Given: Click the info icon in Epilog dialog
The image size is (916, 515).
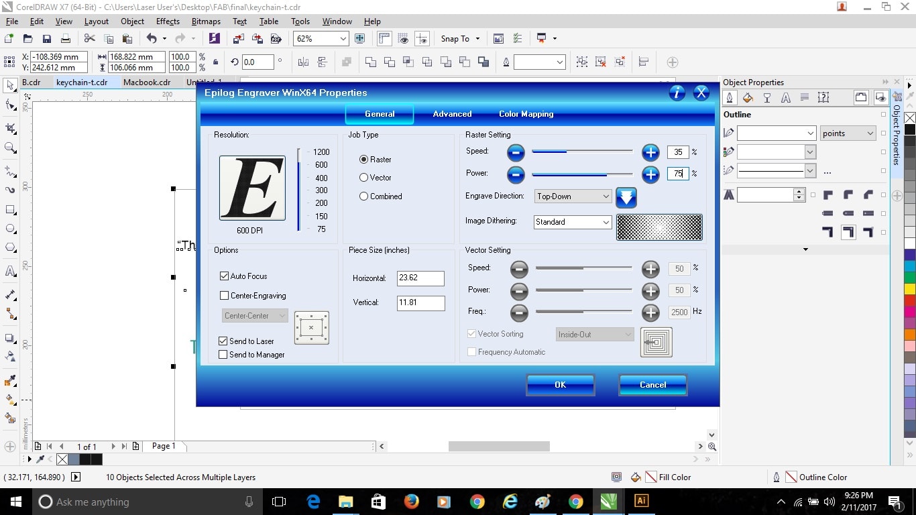Looking at the screenshot, I should 677,93.
